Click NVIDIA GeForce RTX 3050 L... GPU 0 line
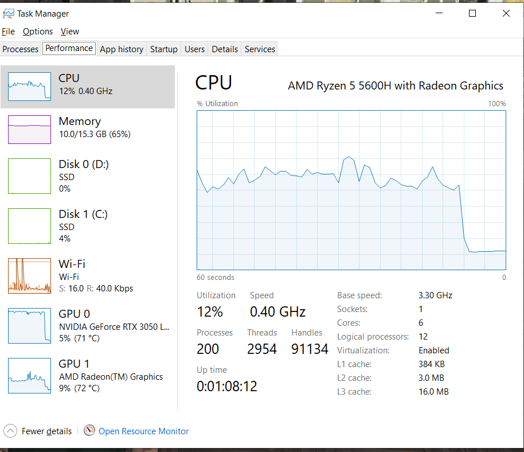 [114, 326]
